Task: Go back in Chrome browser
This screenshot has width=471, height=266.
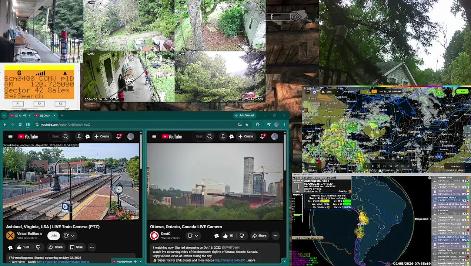Action: 5,125
